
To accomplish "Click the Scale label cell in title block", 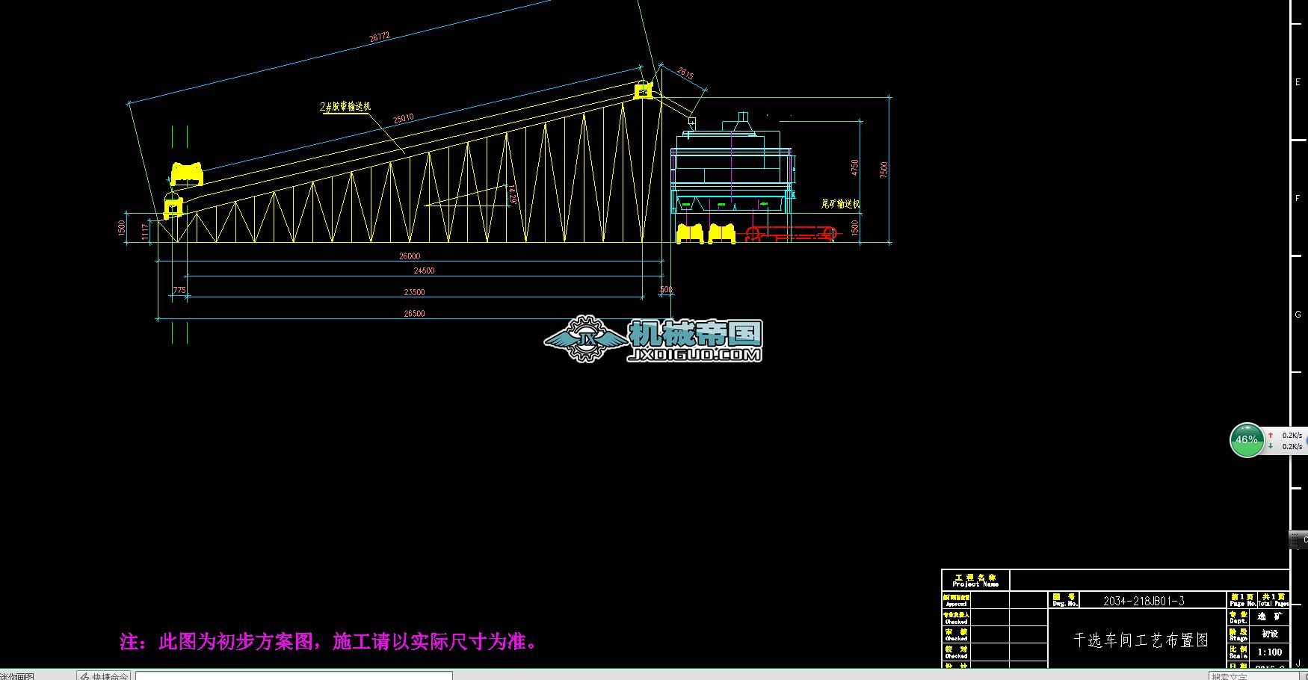I will (1238, 652).
